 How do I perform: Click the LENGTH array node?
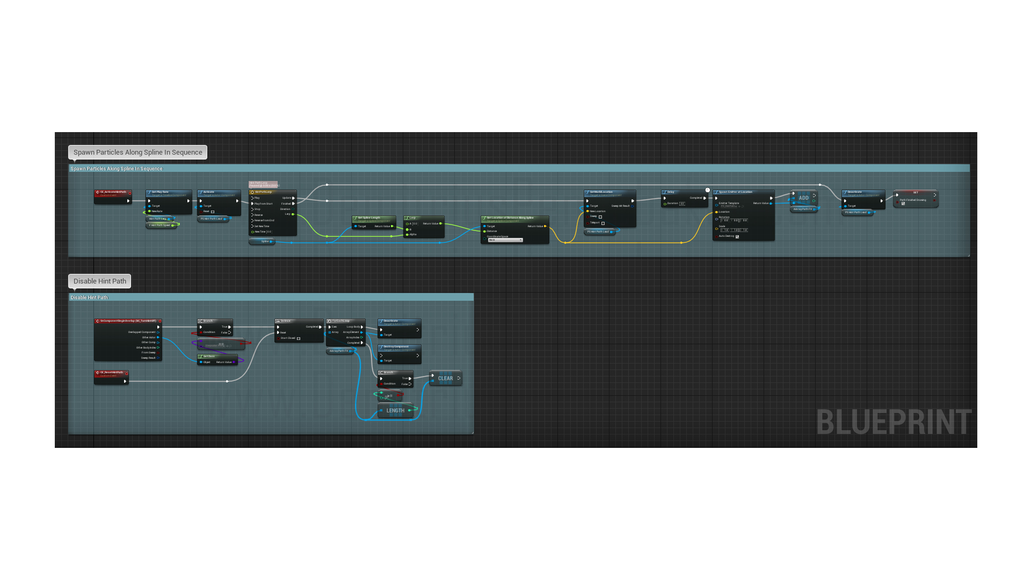[395, 411]
